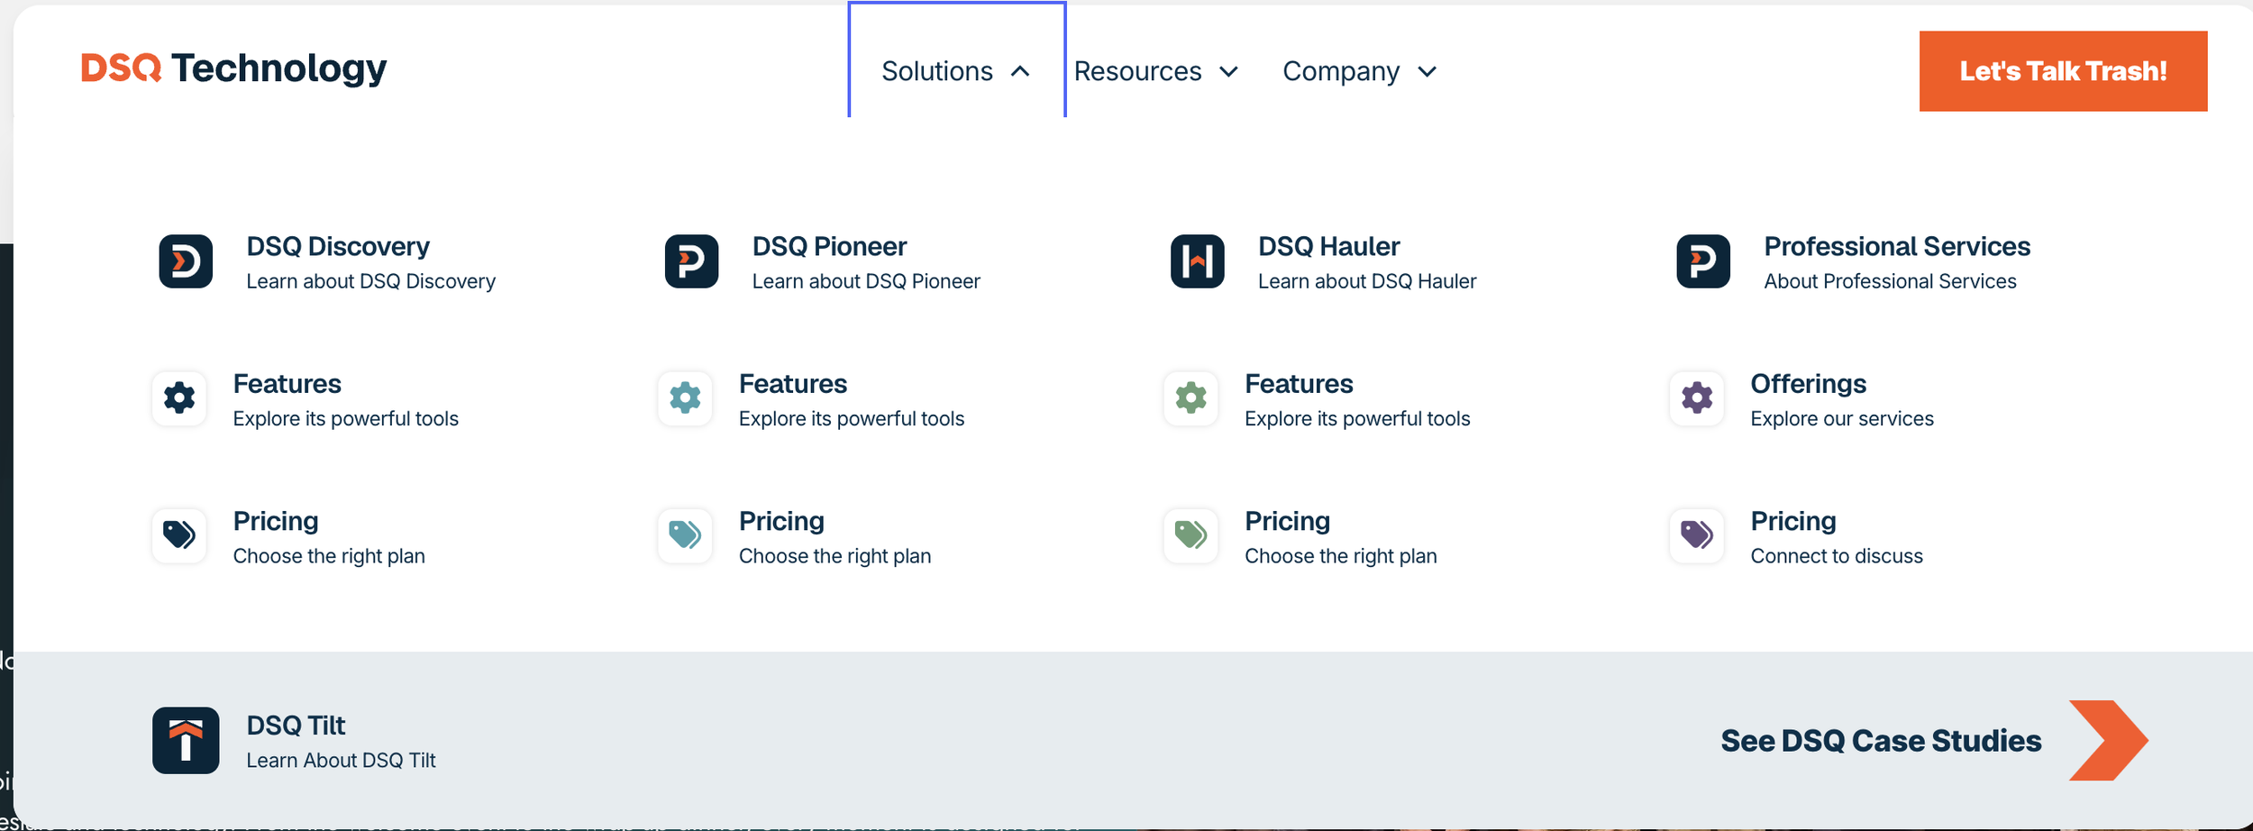2253x831 pixels.
Task: Click the orange chevron arrow next to Case Studies
Action: click(2108, 740)
